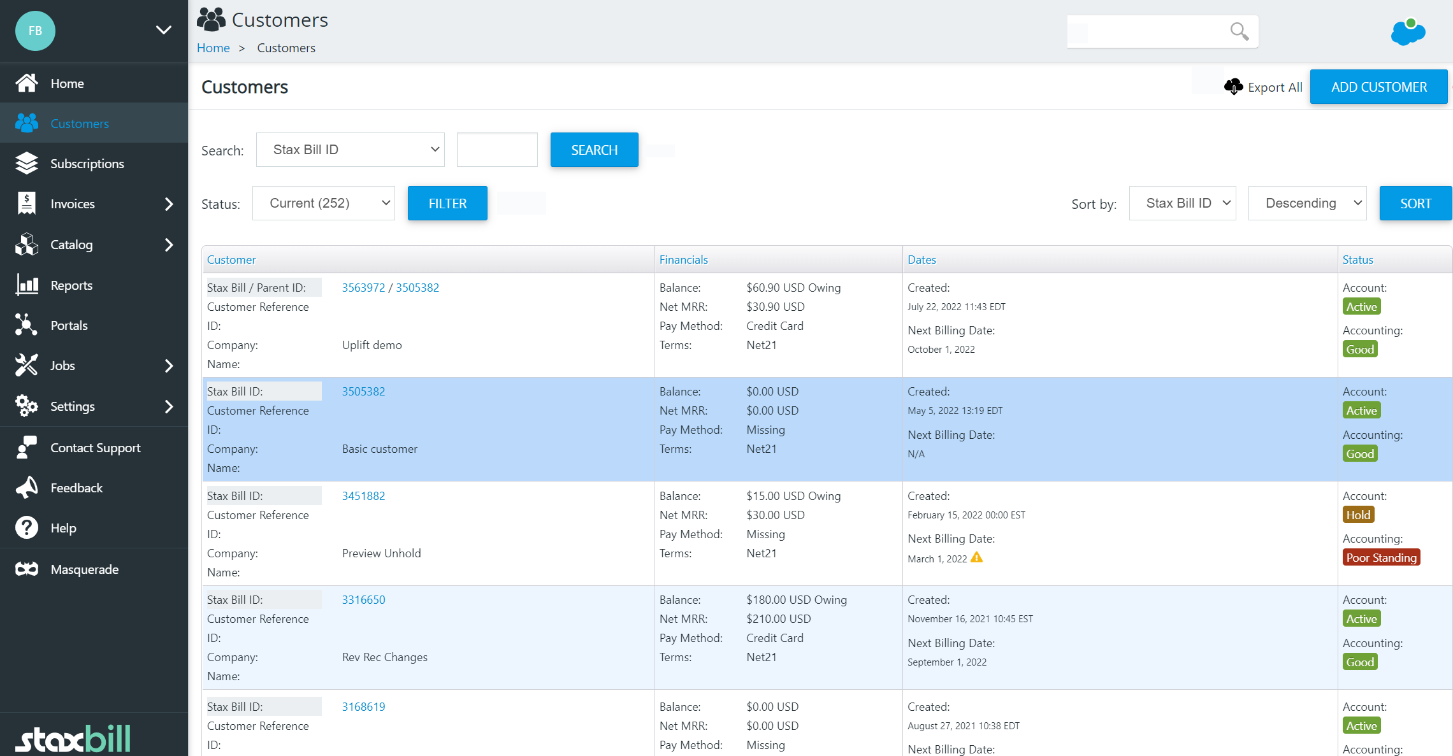Screen dimensions: 1453x756
Task: Click the Reports bar chart icon
Action: pos(27,285)
